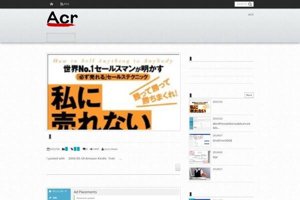The height and width of the screenshot is (200, 300).
Task: Click the sidebar date text 2014917
Action: click(217, 169)
